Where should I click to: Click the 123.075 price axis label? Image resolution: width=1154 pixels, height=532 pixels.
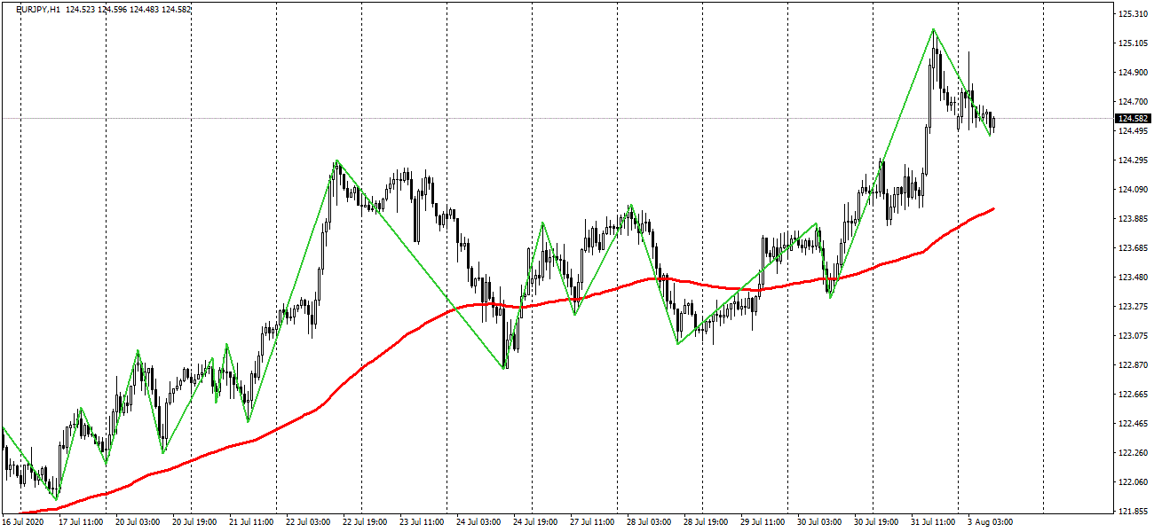[x=1134, y=336]
